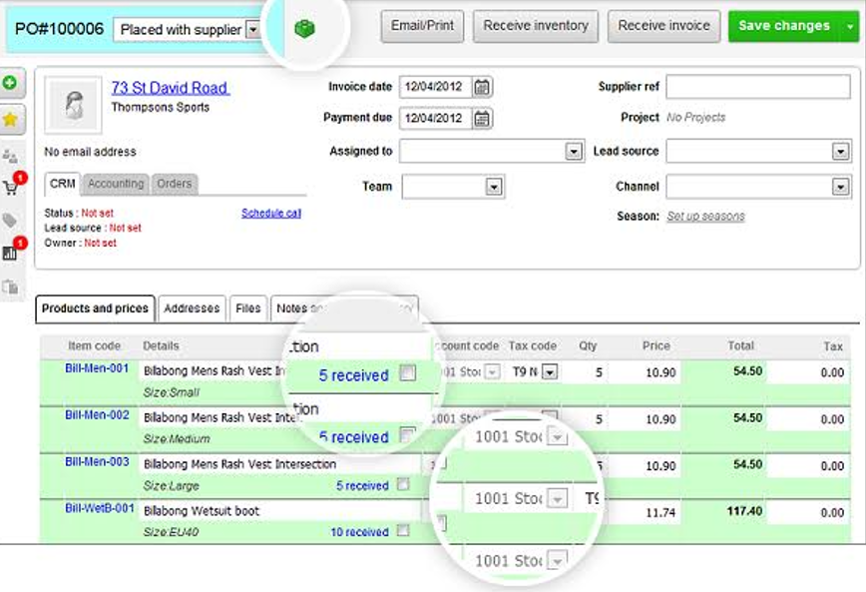Click the price tag icon in sidebar
Viewport: 866px width, 592px height.
click(x=10, y=221)
